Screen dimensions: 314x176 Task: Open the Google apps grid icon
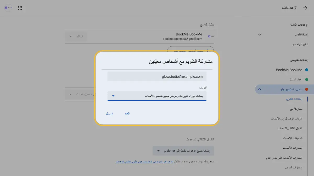20,8
